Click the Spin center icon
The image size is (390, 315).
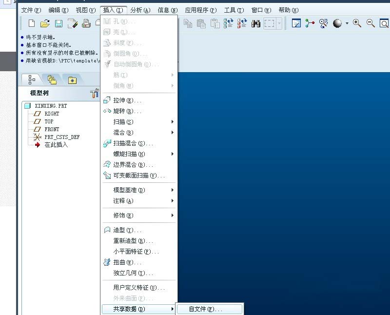[x=310, y=23]
